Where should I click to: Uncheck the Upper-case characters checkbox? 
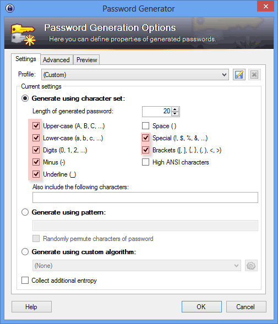coord(36,125)
